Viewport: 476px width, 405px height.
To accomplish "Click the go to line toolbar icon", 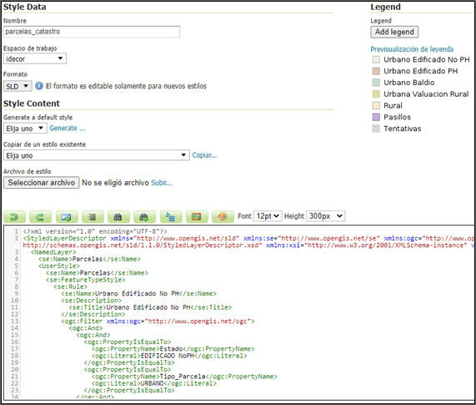I will pos(67,217).
